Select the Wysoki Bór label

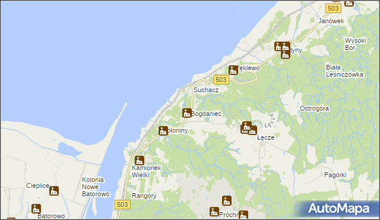pyautogui.click(x=355, y=44)
